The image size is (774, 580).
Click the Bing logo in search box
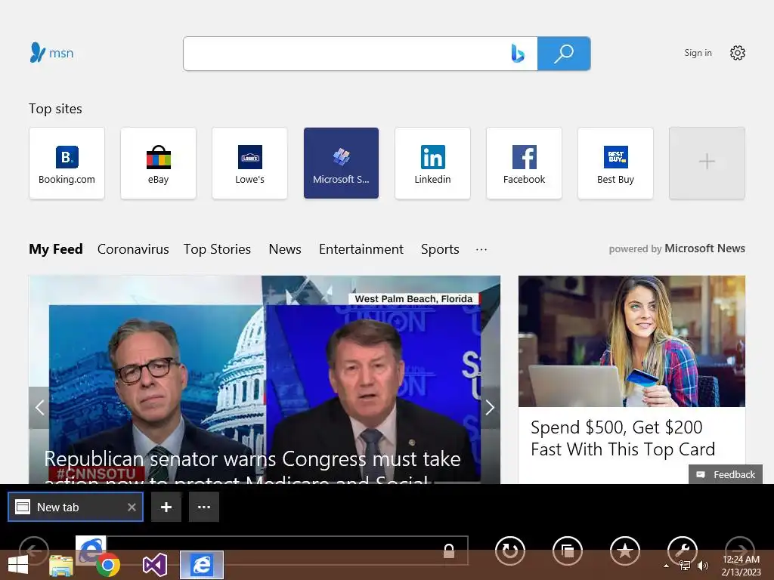tap(517, 54)
